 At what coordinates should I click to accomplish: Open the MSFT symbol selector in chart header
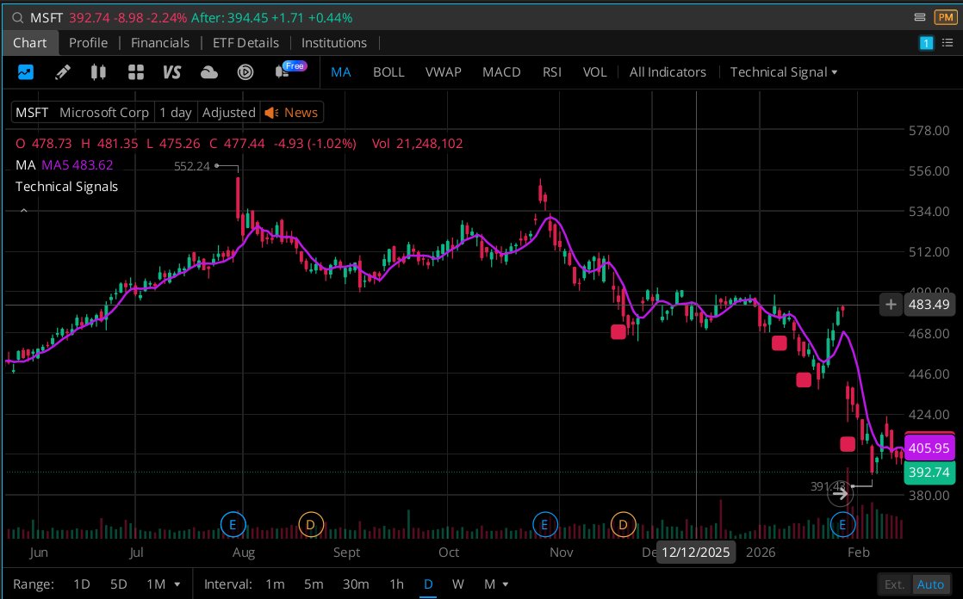(32, 113)
